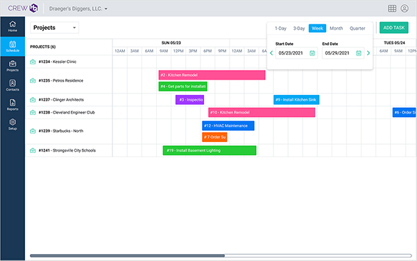Image resolution: width=417 pixels, height=261 pixels.
Task: Open the End Date calendar picker icon
Action: tap(359, 53)
